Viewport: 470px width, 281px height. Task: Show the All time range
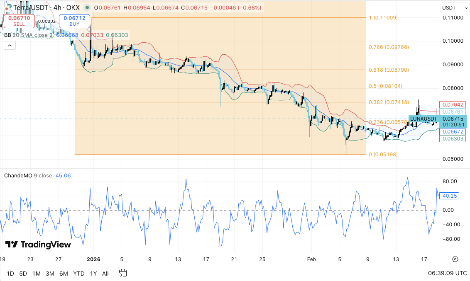[x=105, y=274]
